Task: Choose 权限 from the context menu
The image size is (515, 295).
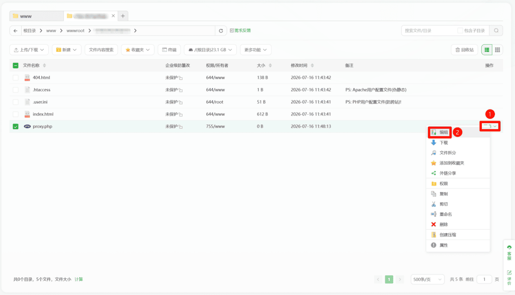Action: pos(458,184)
